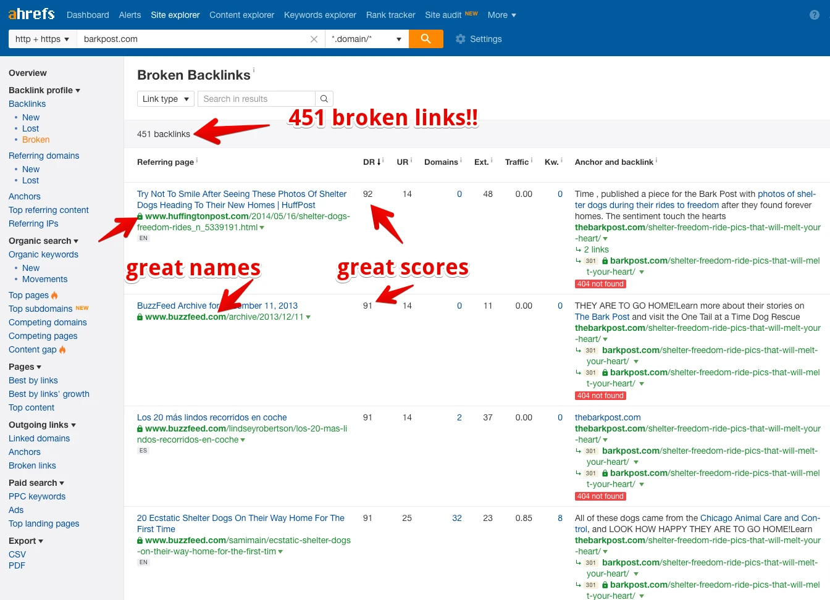Open the Link type dropdown
This screenshot has width=830, height=600.
tap(165, 99)
